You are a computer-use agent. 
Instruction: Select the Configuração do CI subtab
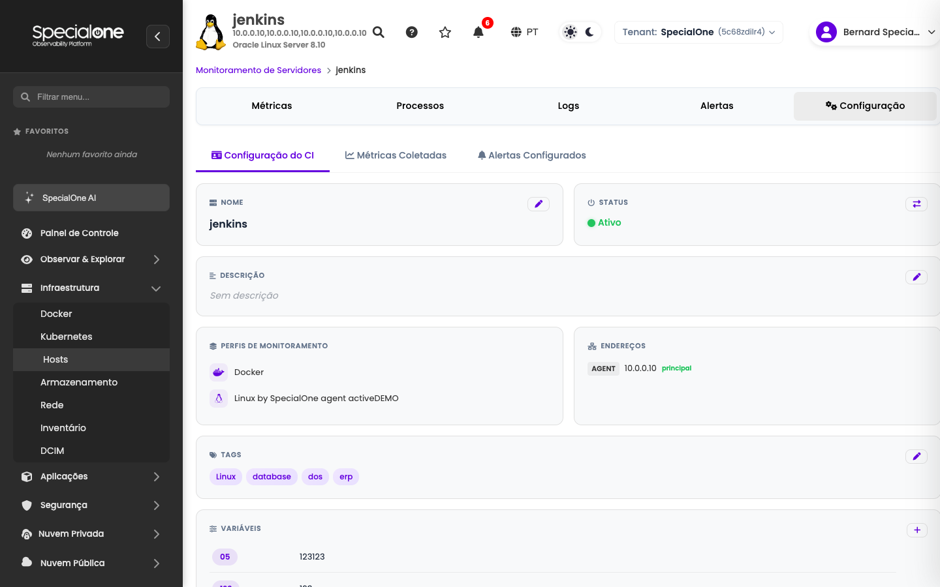262,155
